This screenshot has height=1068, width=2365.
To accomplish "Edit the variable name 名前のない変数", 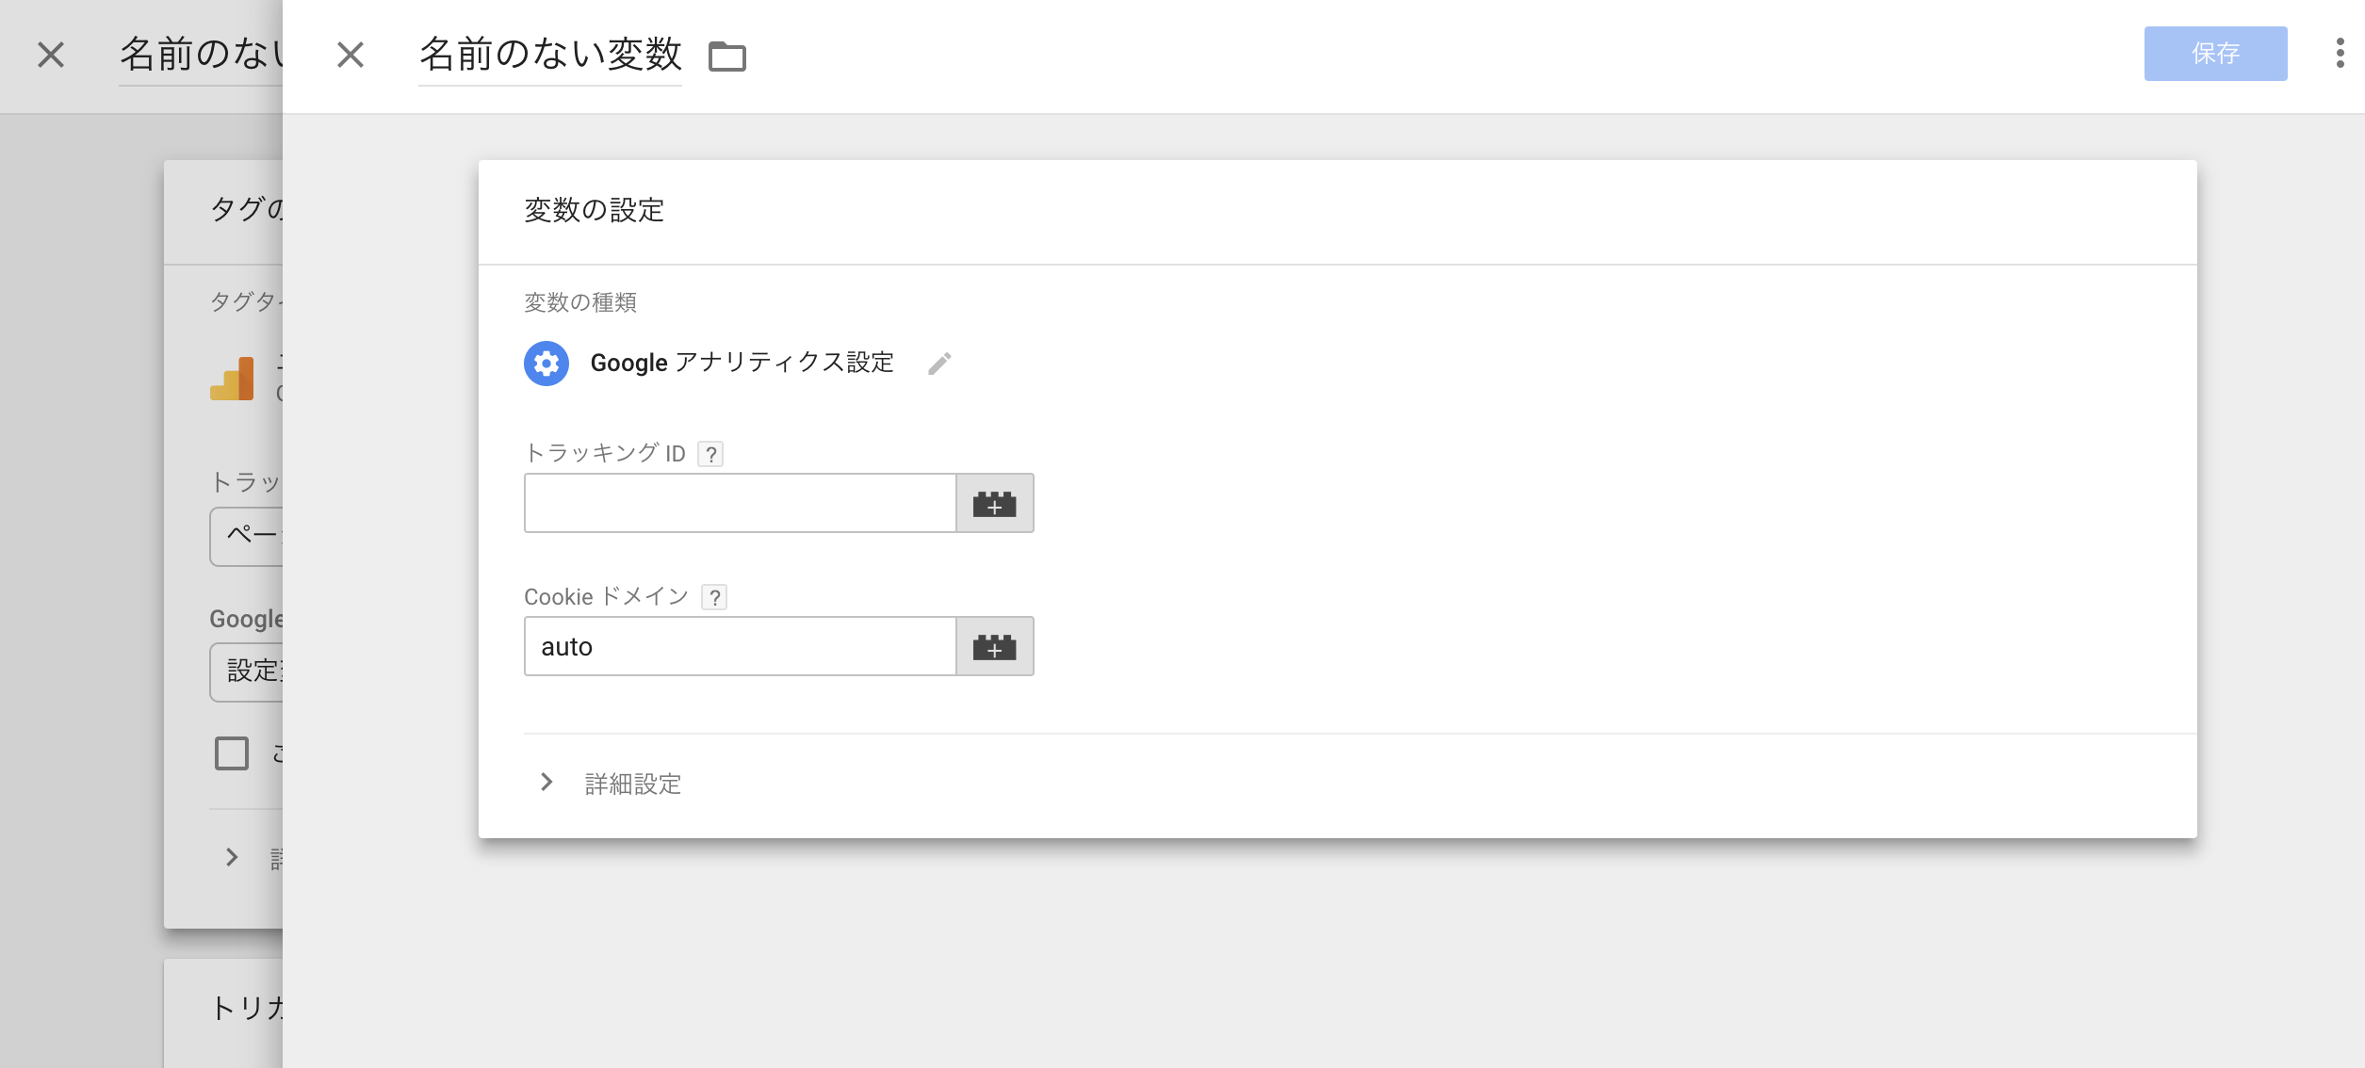I will pos(550,55).
